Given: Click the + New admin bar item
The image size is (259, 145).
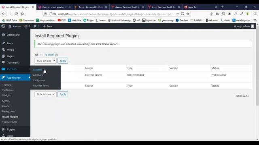Looking at the screenshot, I should [x=47, y=26].
